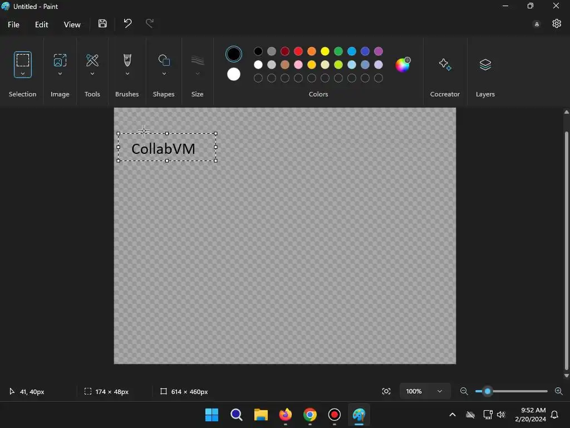Screen dimensions: 570x428
Task: Pick the dark red color swatch
Action: click(x=284, y=51)
